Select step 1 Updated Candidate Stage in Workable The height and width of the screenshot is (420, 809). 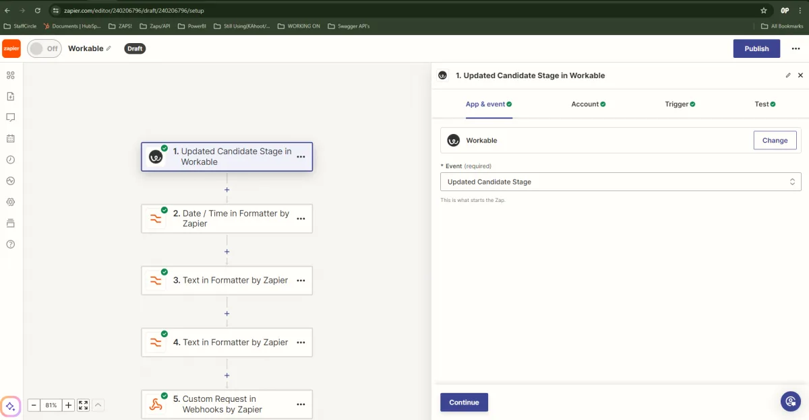[x=227, y=157]
